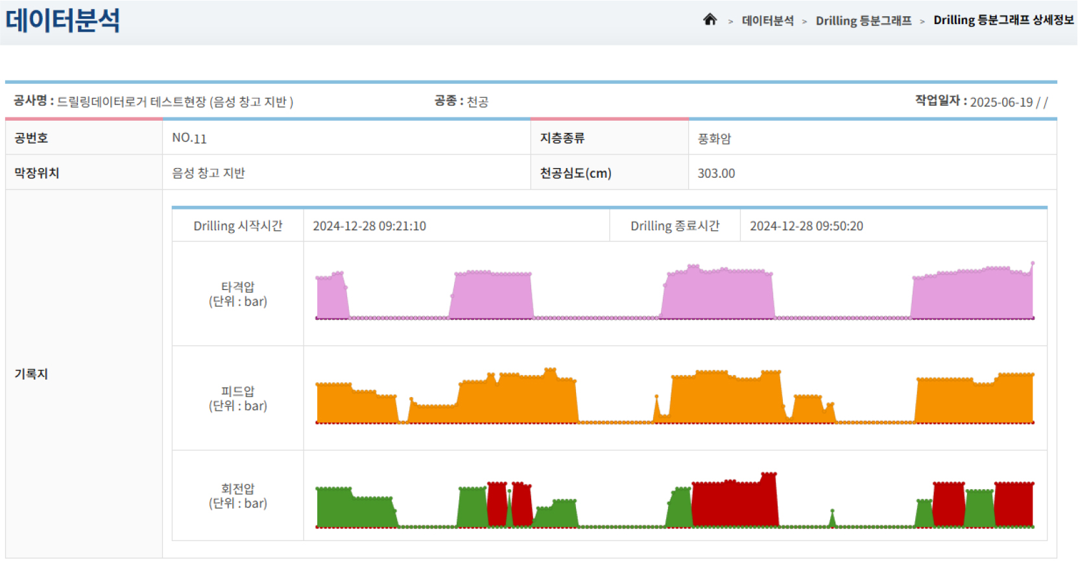Click the 타격압 pink pressure chart
Viewport: 1078px width, 571px height.
click(675, 294)
